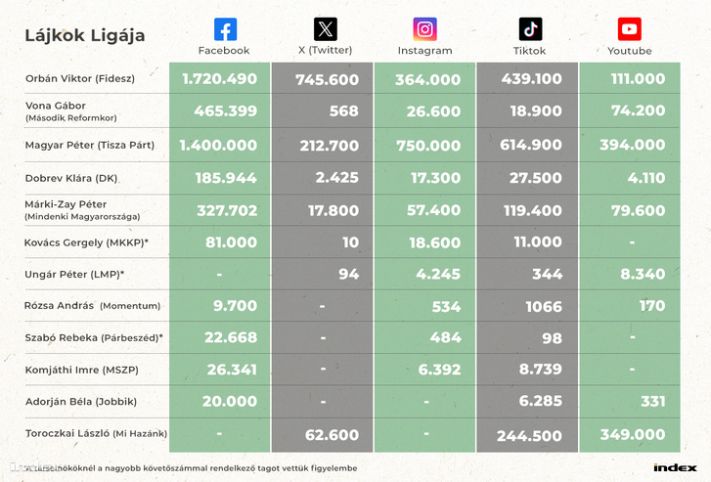Click Magyar Péter's Instagram count 750.000

pyautogui.click(x=428, y=146)
